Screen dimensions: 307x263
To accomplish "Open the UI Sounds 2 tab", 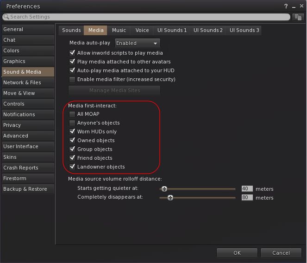I will click(x=208, y=30).
